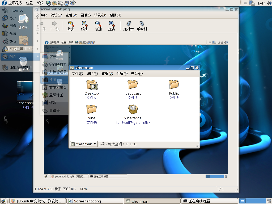This screenshot has height=204, width=272.
Task: Open 应用程序 (Applications) menu in top panel
Action: pyautogui.click(x=12, y=3)
